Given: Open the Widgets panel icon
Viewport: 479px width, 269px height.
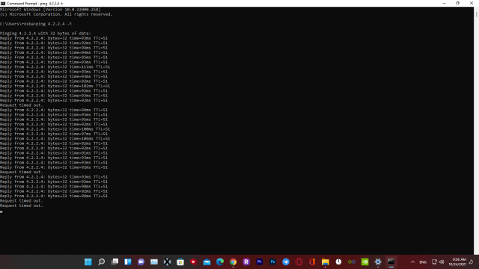Looking at the screenshot, I should point(128,262).
